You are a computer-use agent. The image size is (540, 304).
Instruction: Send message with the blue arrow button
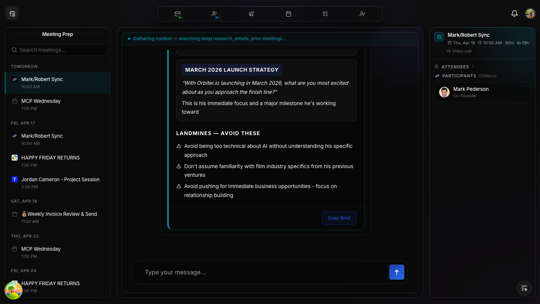tap(396, 272)
